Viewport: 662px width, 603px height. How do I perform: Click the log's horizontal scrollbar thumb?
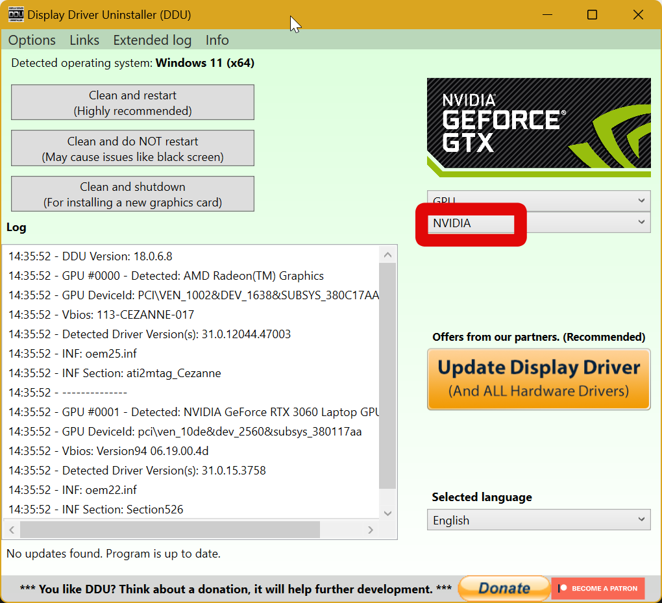point(169,530)
